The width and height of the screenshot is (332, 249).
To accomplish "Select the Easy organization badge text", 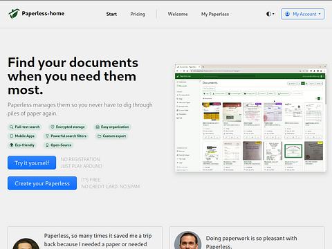I will pos(115,127).
